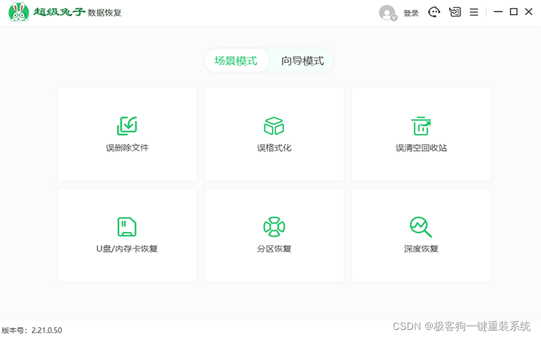
Task: Select the 深度恢复 label
Action: [421, 249]
